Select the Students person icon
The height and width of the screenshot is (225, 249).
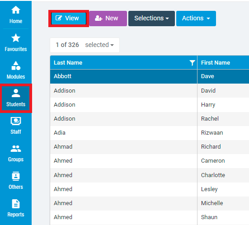16,93
